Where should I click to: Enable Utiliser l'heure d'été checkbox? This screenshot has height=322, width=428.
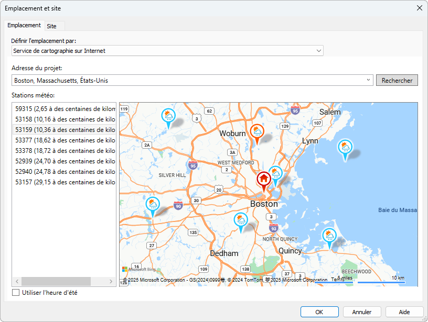pyautogui.click(x=16, y=293)
